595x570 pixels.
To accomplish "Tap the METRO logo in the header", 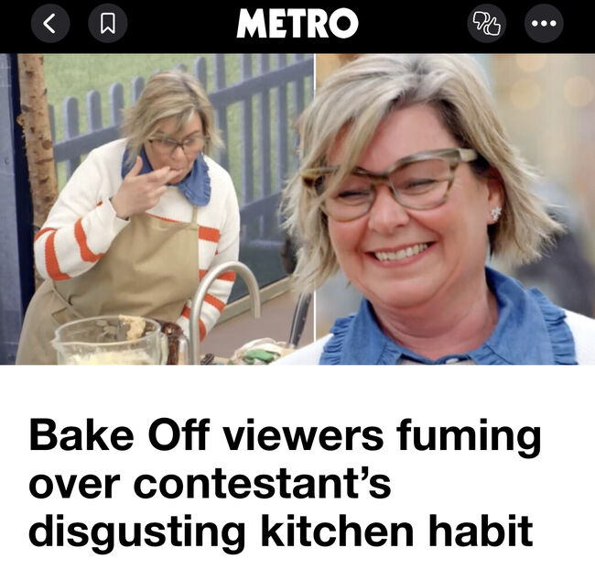I will pos(297,23).
